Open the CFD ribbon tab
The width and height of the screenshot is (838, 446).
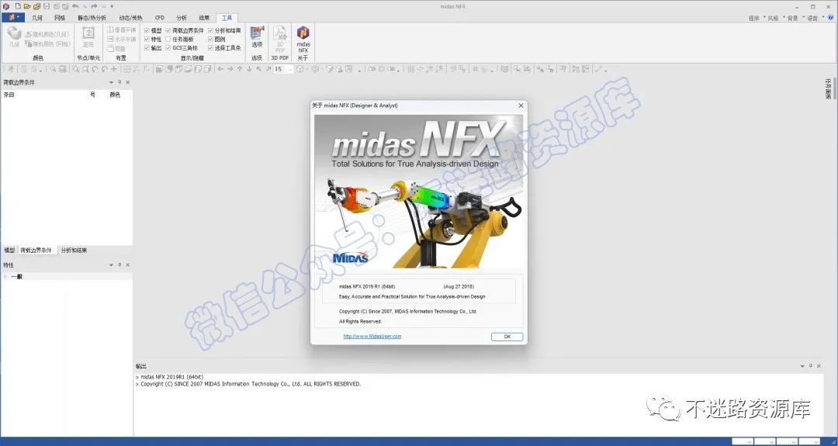click(159, 18)
